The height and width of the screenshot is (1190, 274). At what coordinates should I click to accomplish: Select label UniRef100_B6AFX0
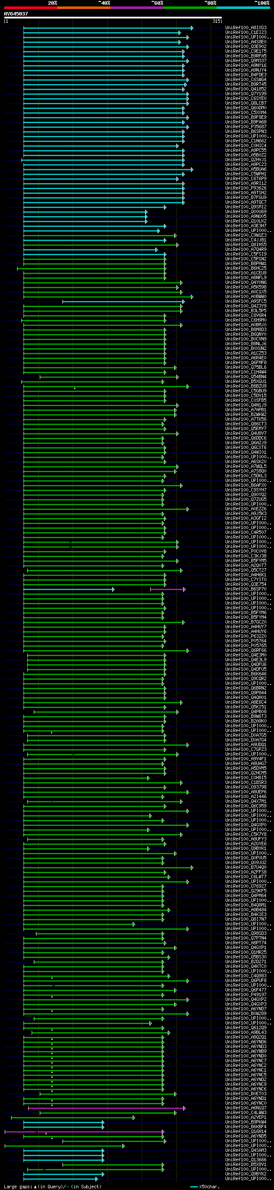[245, 485]
